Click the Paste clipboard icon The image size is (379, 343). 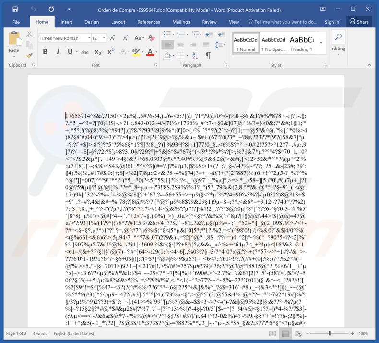pyautogui.click(x=15, y=39)
